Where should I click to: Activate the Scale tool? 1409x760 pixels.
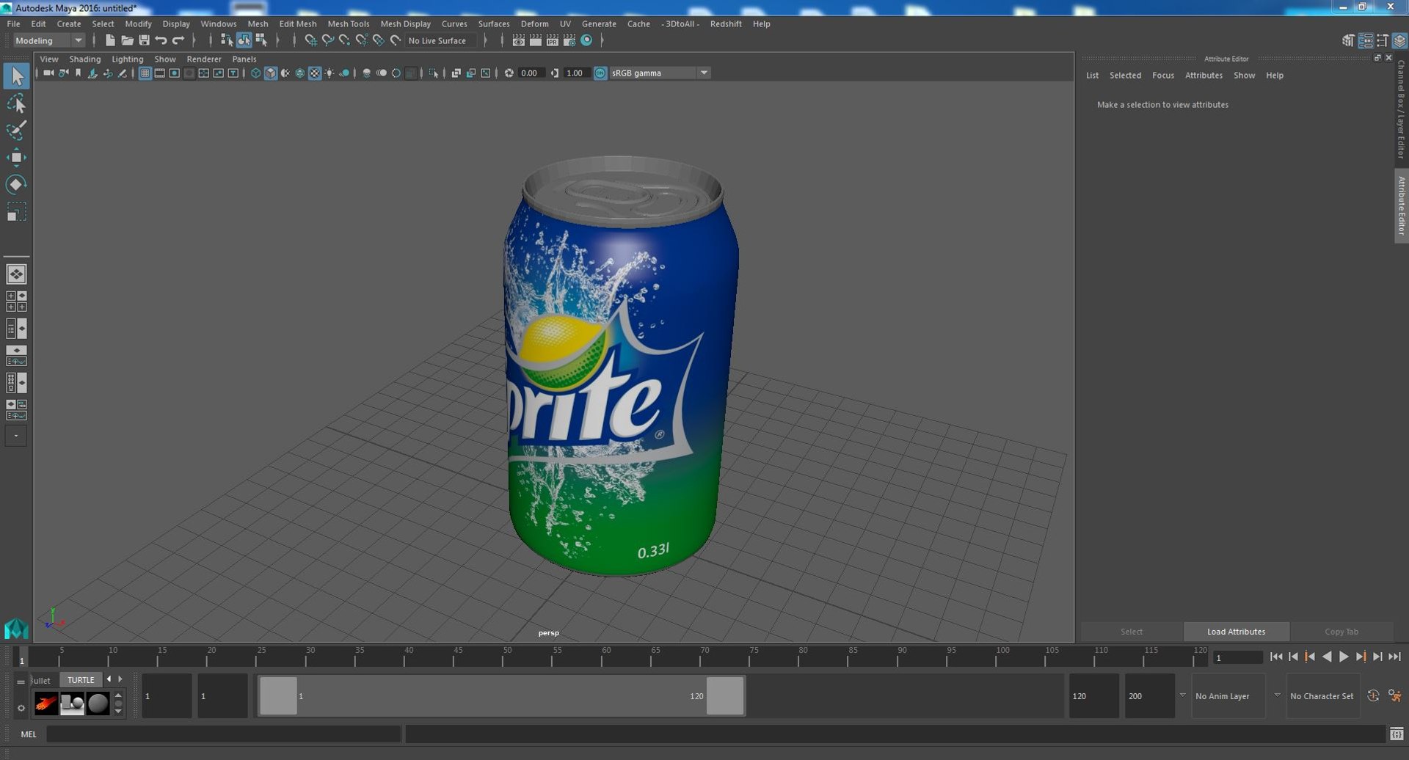pyautogui.click(x=16, y=212)
